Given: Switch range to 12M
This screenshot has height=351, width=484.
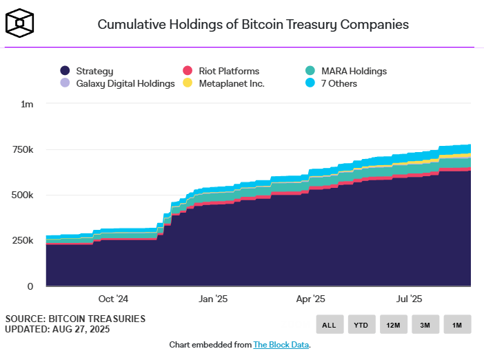Looking at the screenshot, I should (394, 324).
